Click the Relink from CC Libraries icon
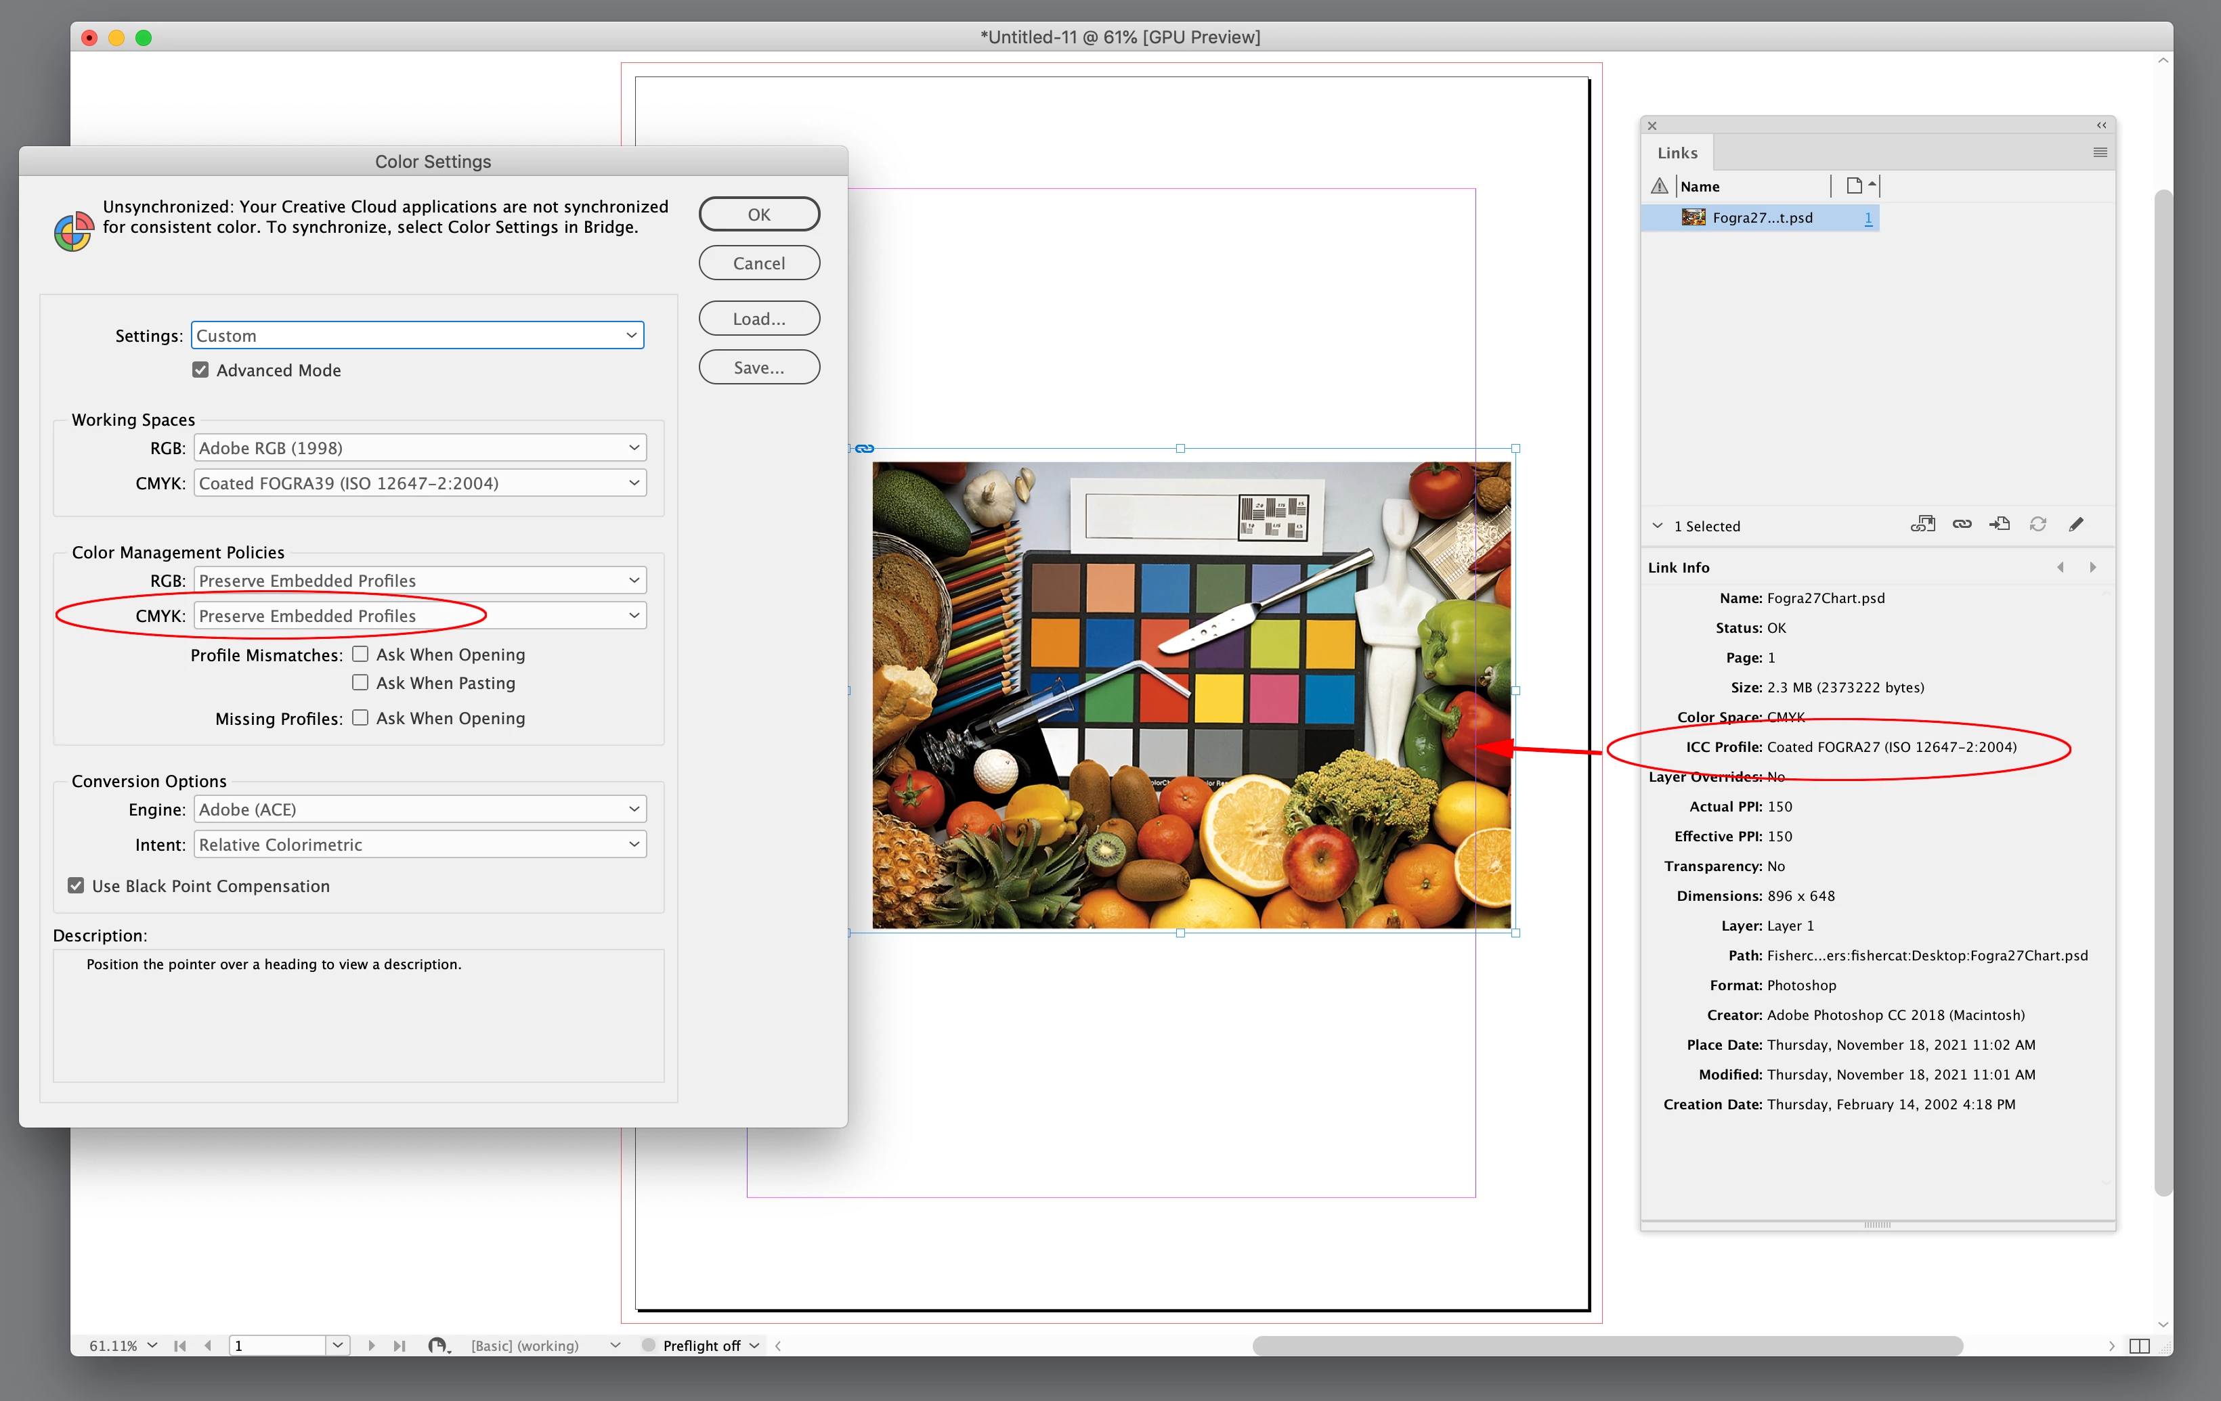Screen dimensions: 2221x1401 pos(1922,525)
